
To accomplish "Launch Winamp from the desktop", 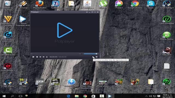I will click(24, 5).
